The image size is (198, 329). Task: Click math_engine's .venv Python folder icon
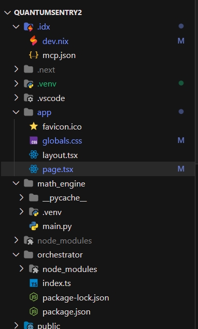[34, 212]
